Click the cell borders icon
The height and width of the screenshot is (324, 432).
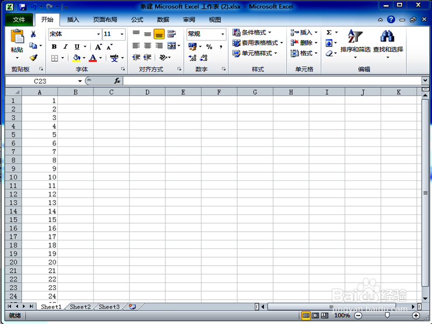(55, 58)
